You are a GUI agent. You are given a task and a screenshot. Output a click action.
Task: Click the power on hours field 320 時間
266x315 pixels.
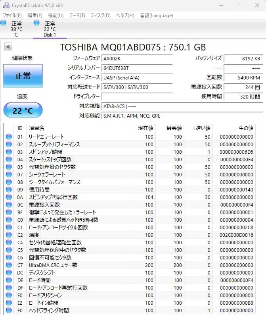(243, 97)
